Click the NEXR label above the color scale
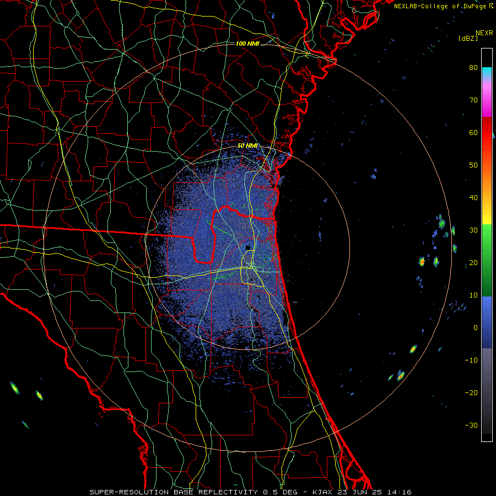 (484, 33)
